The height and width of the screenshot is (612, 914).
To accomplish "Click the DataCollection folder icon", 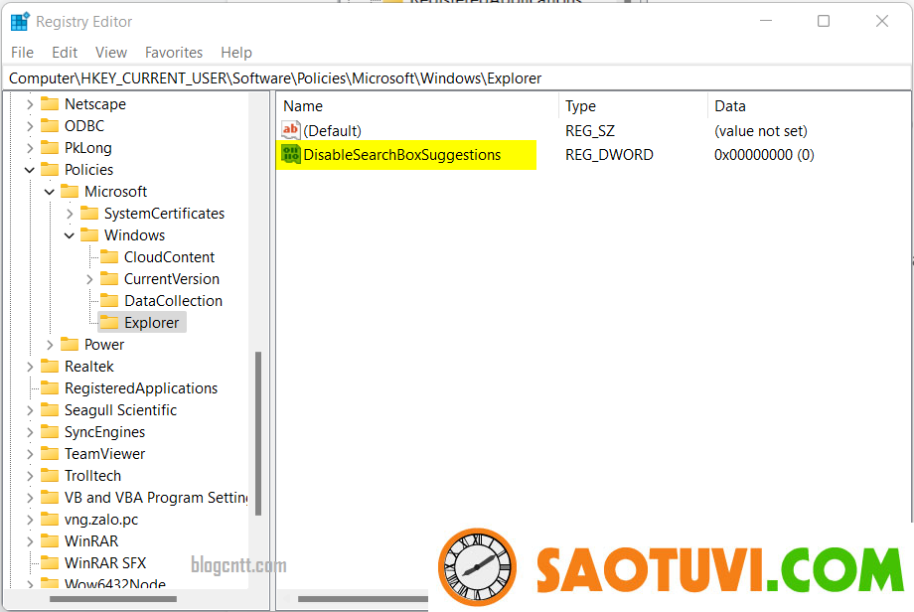I will click(109, 301).
